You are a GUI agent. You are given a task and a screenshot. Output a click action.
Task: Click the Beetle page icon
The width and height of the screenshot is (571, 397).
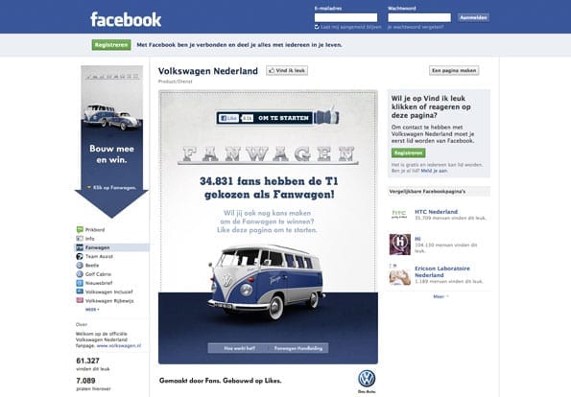point(80,266)
